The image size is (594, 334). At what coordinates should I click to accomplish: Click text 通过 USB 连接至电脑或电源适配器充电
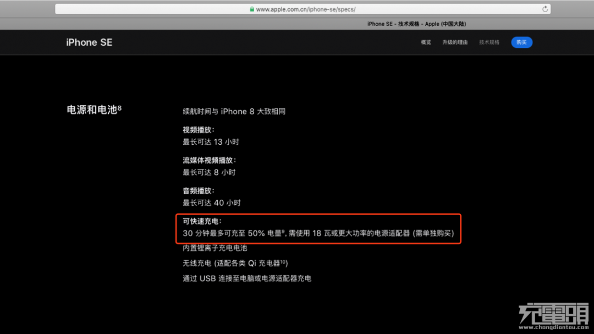click(247, 278)
